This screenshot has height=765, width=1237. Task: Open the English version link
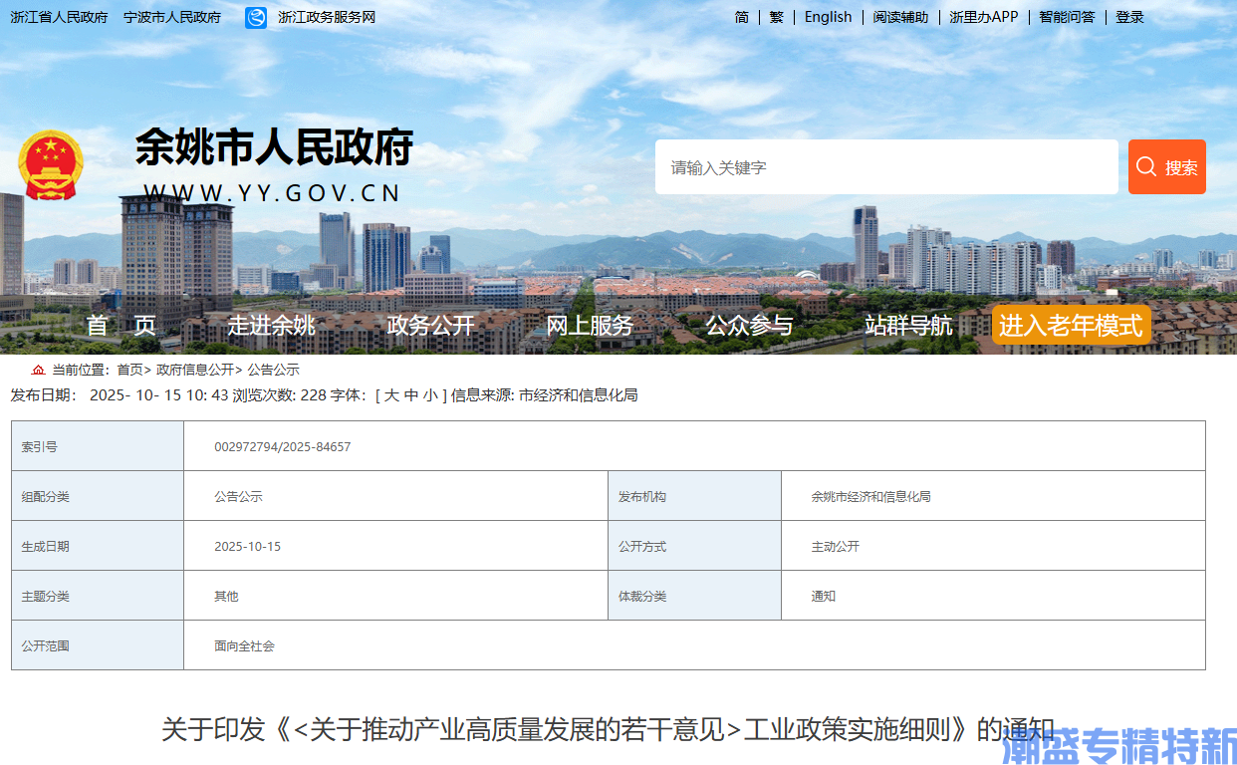[828, 17]
